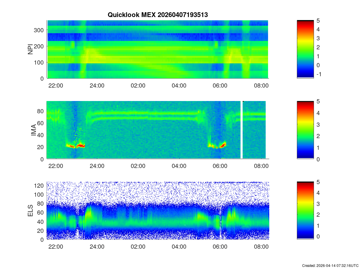The image size is (359, 269).
Task: Click the IMA panel colorbar
Action: tap(305, 130)
